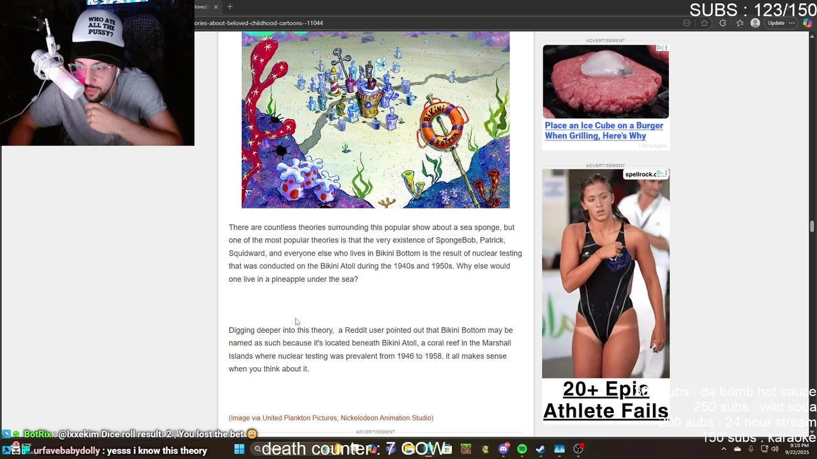Viewport: 817px width, 459px height.
Task: Click image credit 'United Plankton Pictures; Nickelodeon Animation Studio'
Action: (x=331, y=418)
